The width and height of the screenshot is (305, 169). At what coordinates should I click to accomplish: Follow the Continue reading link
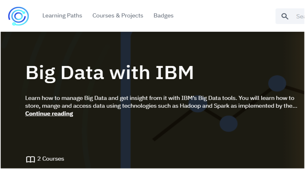(49, 114)
